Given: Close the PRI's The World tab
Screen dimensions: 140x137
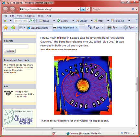Looking at the screenshot, I should [x=76, y=28].
